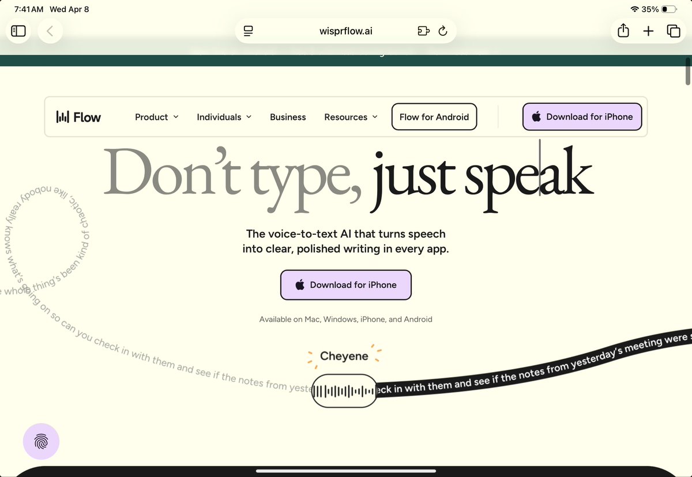Show the tab overview icon
This screenshot has height=477, width=692.
coord(674,31)
